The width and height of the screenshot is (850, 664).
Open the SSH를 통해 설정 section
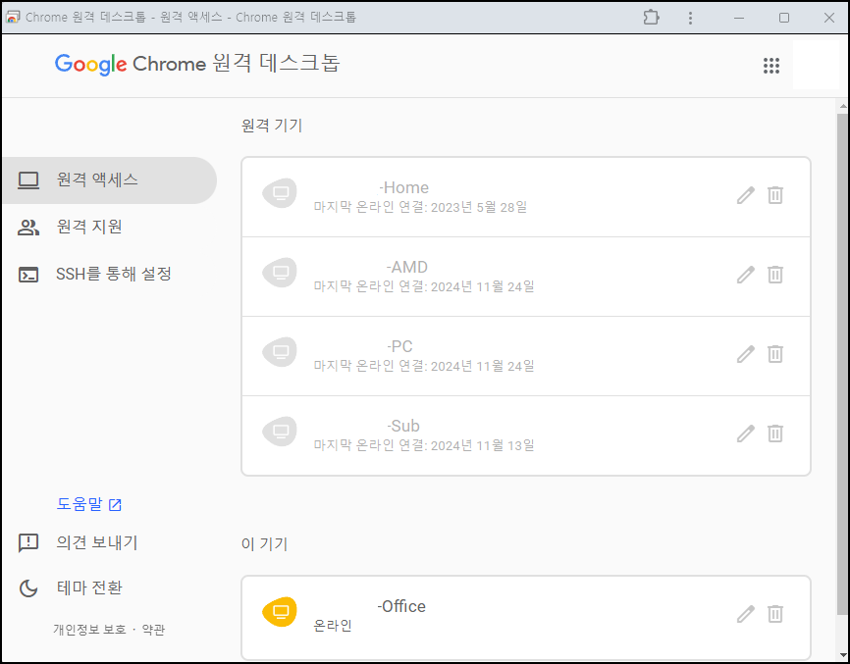tap(109, 275)
